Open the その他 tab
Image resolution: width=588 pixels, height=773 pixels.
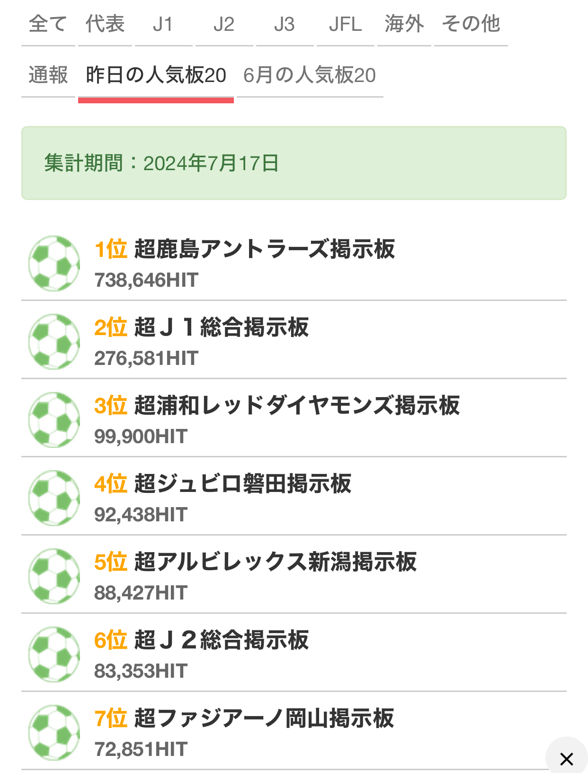(x=471, y=24)
